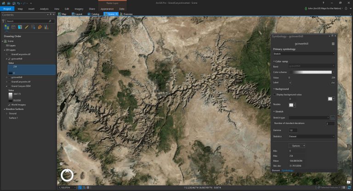
Task: Open the Statistics Dataset dropdown
Action: click(x=312, y=136)
